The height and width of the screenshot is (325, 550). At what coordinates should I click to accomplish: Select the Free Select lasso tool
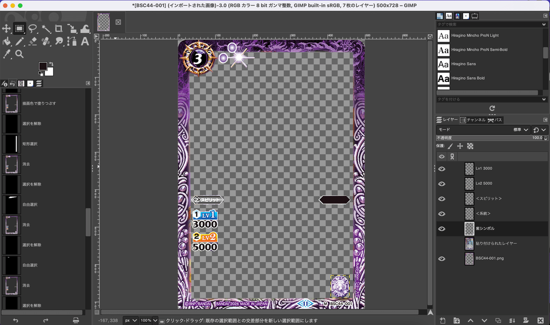pyautogui.click(x=33, y=29)
